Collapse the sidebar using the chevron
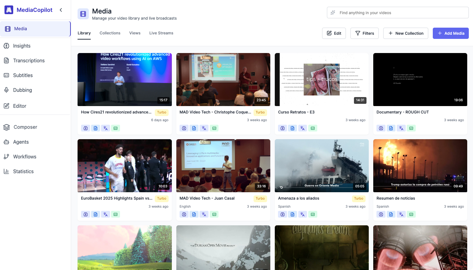The image size is (473, 270). point(61,10)
